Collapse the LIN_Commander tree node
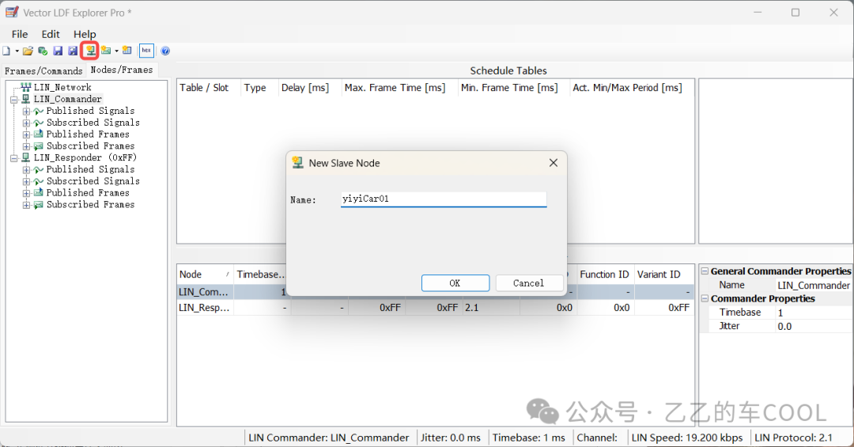 14,99
